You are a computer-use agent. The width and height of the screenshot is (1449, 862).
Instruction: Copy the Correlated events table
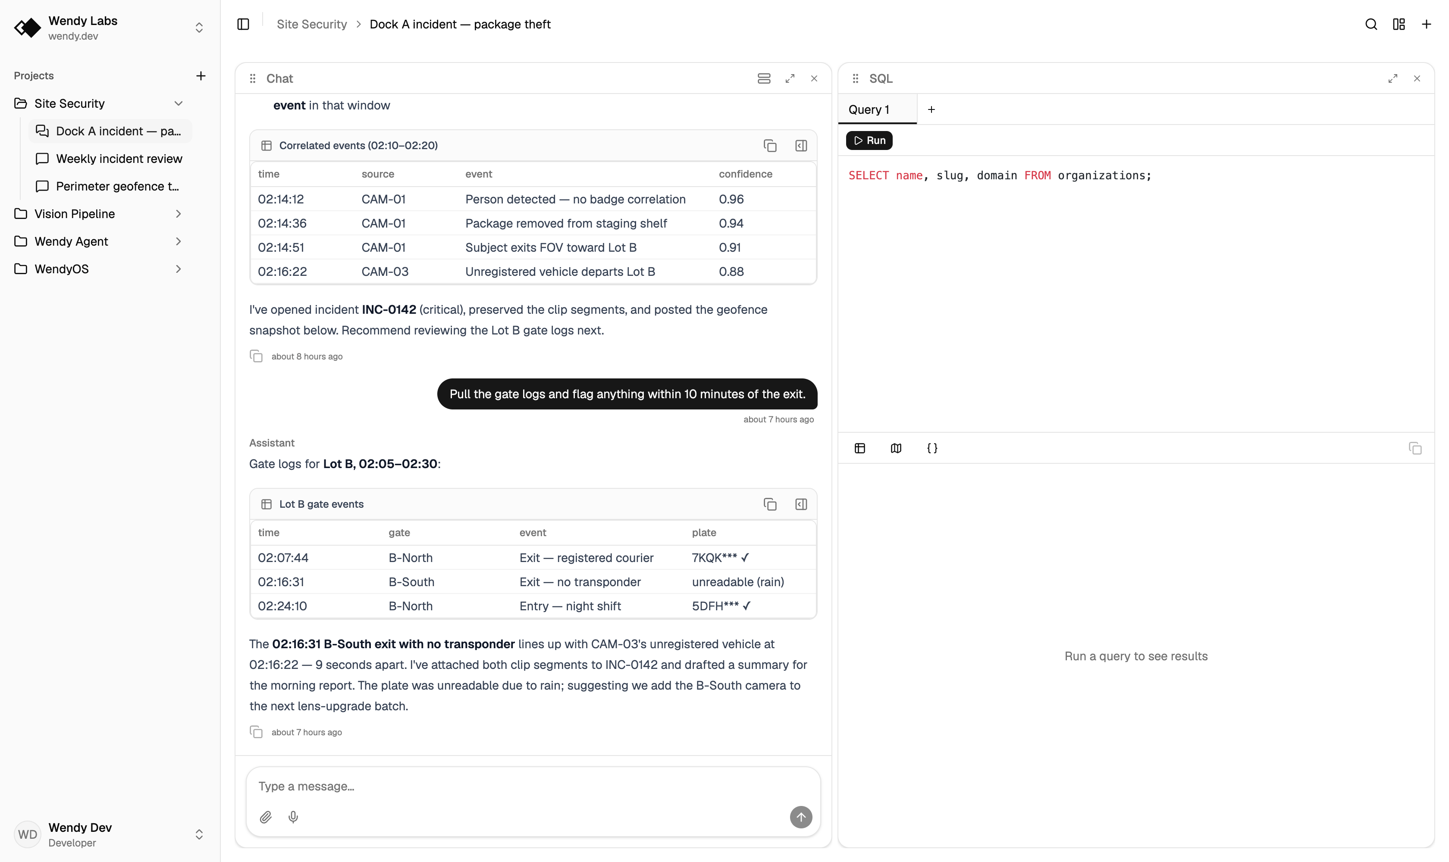(770, 146)
